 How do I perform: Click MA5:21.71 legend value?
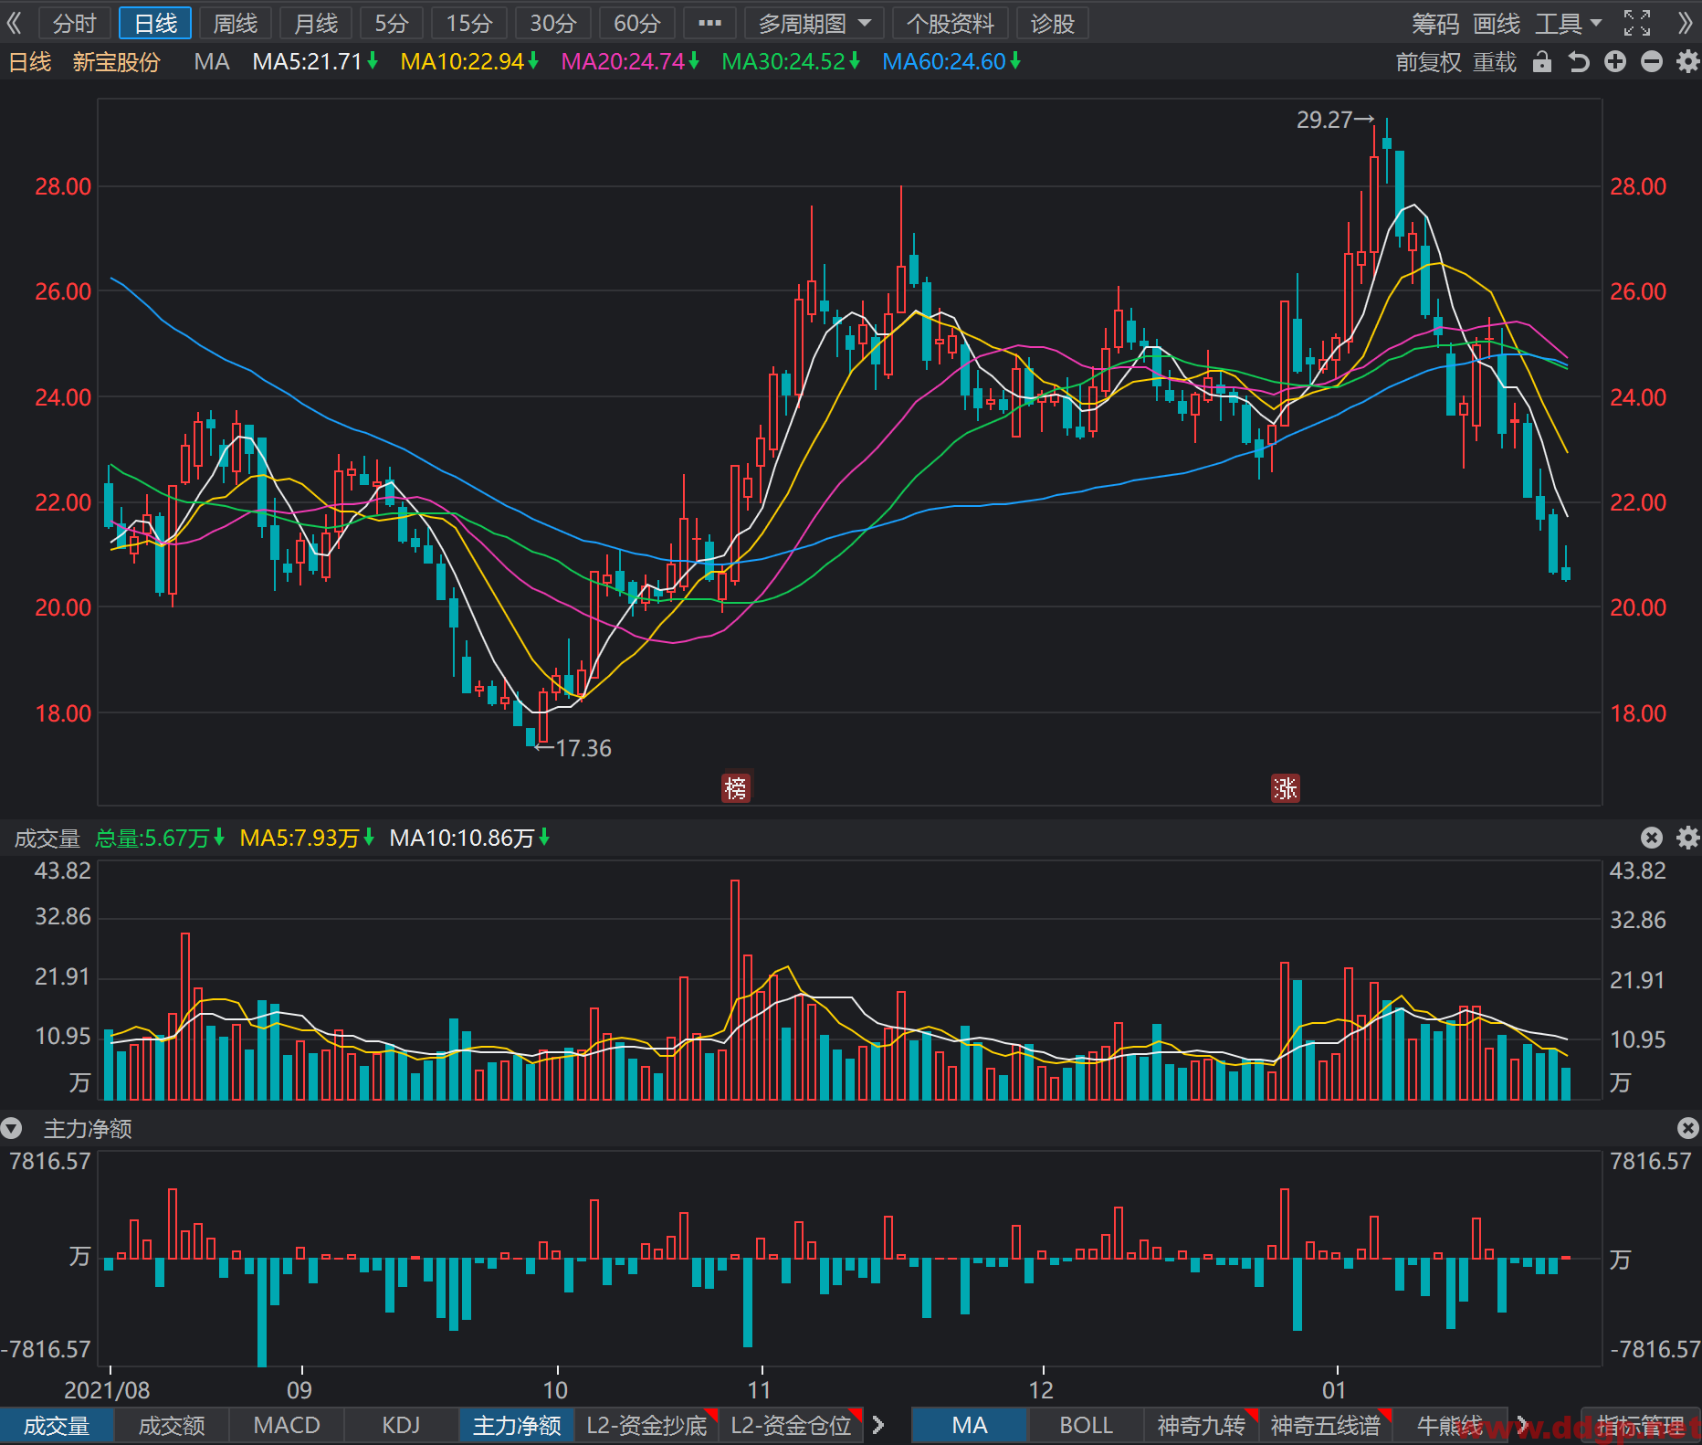[315, 62]
